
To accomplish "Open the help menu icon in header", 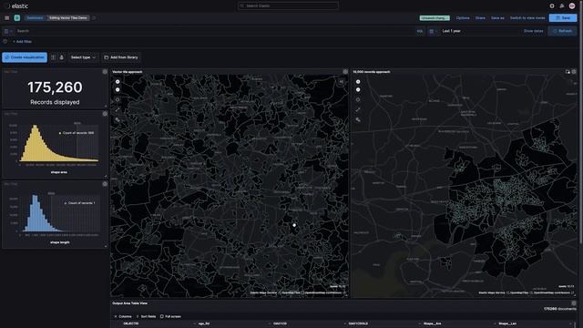I will tap(552, 6).
